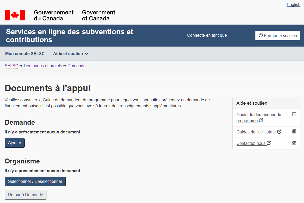Image resolution: width=304 pixels, height=203 pixels.
Task: Click external-link icon after Contactez-nous
Action: point(269,143)
